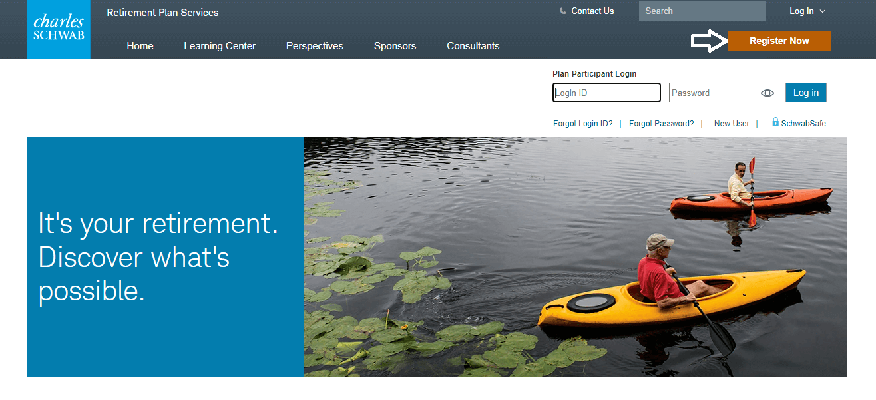Focus the Search field in the header
Viewport: 876px width, 400px height.
[x=702, y=11]
